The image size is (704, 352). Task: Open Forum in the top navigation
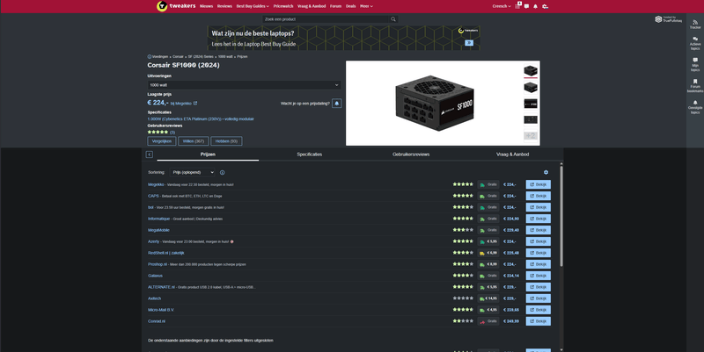(335, 6)
